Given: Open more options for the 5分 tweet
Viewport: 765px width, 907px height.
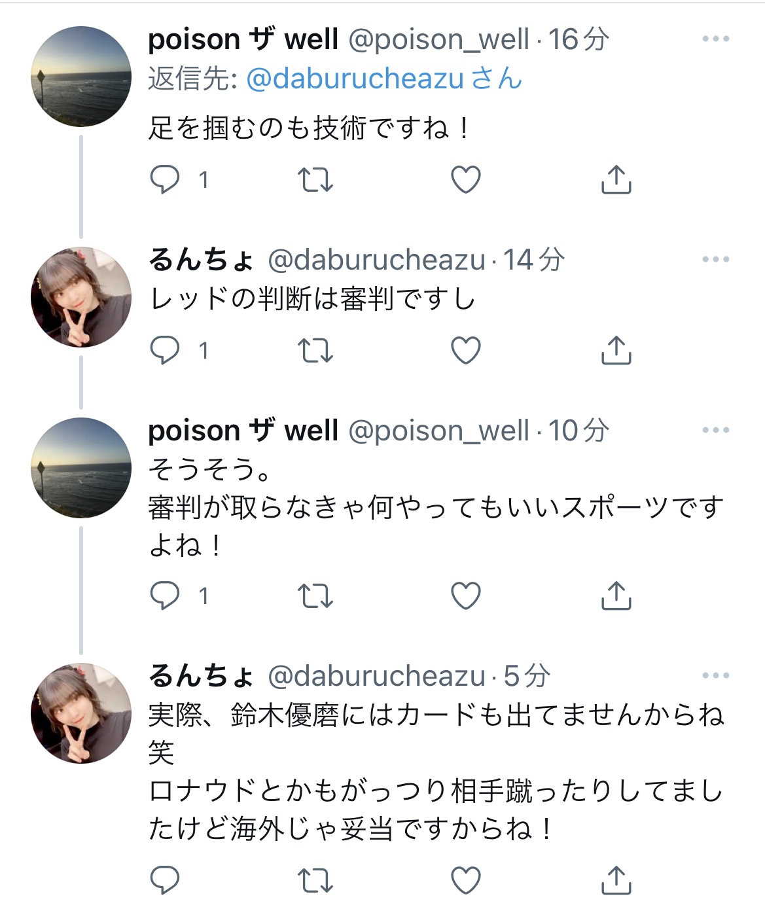Looking at the screenshot, I should tap(715, 675).
